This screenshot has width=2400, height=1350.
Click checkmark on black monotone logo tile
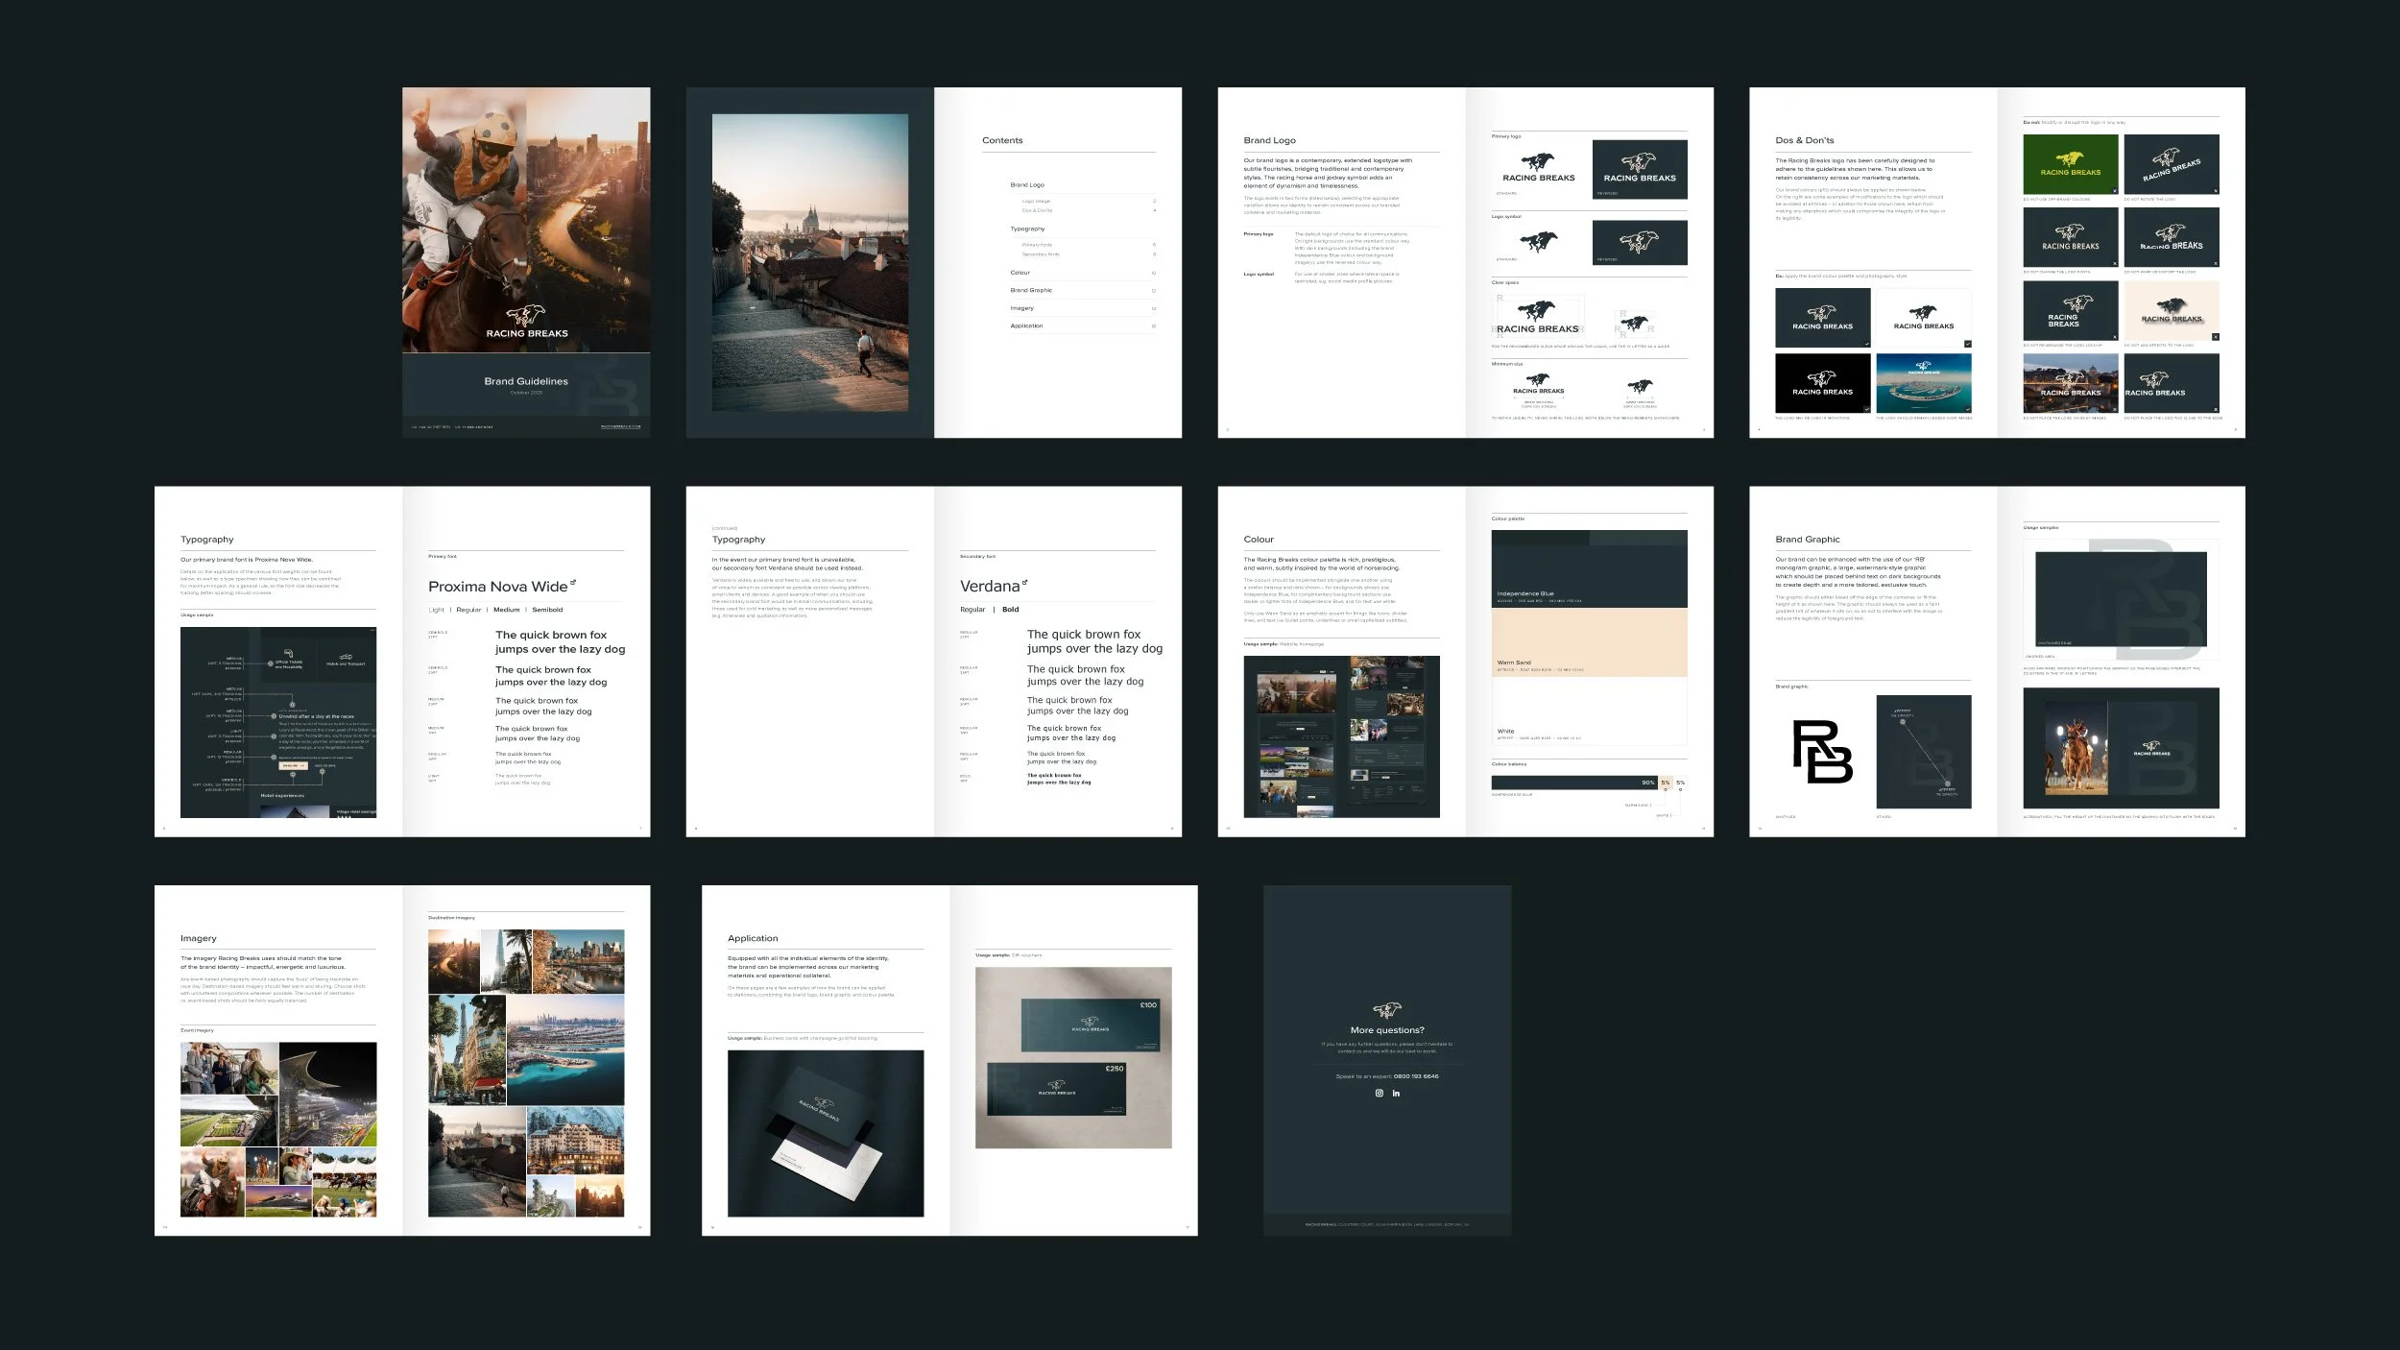[1866, 409]
